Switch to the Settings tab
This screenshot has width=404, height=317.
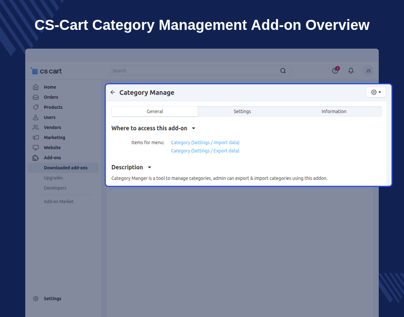[x=242, y=111]
